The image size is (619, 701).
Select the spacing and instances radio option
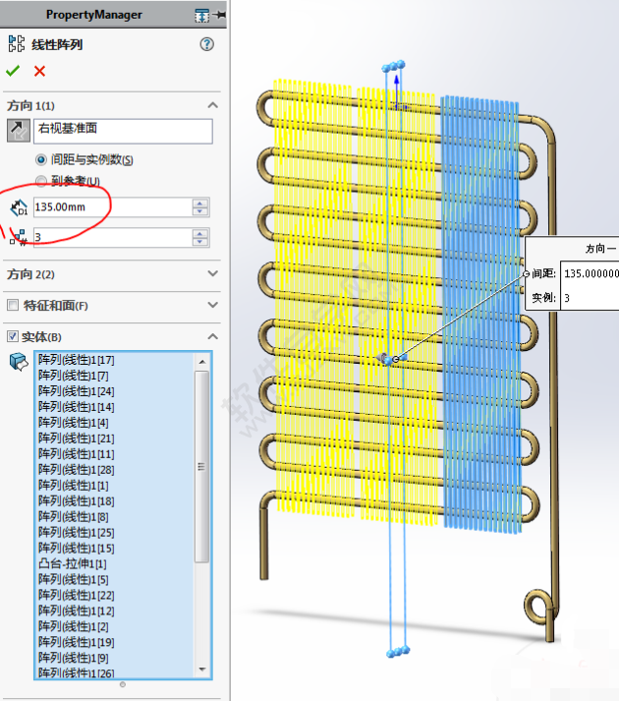41,159
